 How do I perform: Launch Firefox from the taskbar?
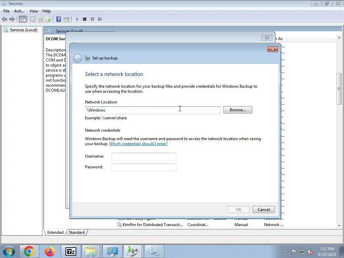[50, 251]
